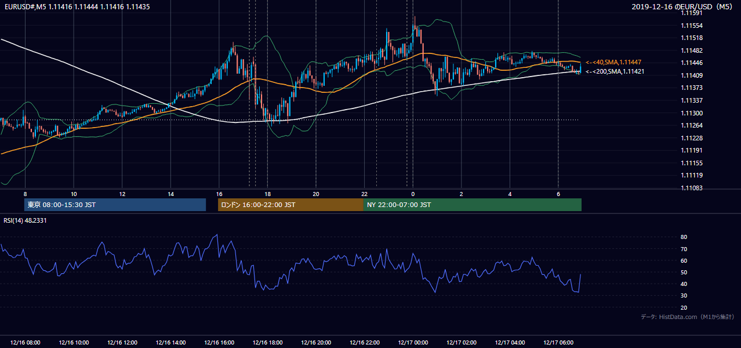Click RSI scale value 30
The image size is (741, 348).
click(684, 296)
